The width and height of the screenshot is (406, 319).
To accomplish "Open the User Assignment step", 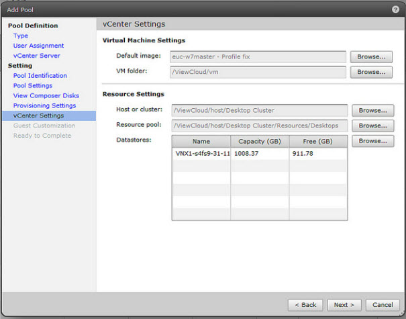I will (x=38, y=46).
